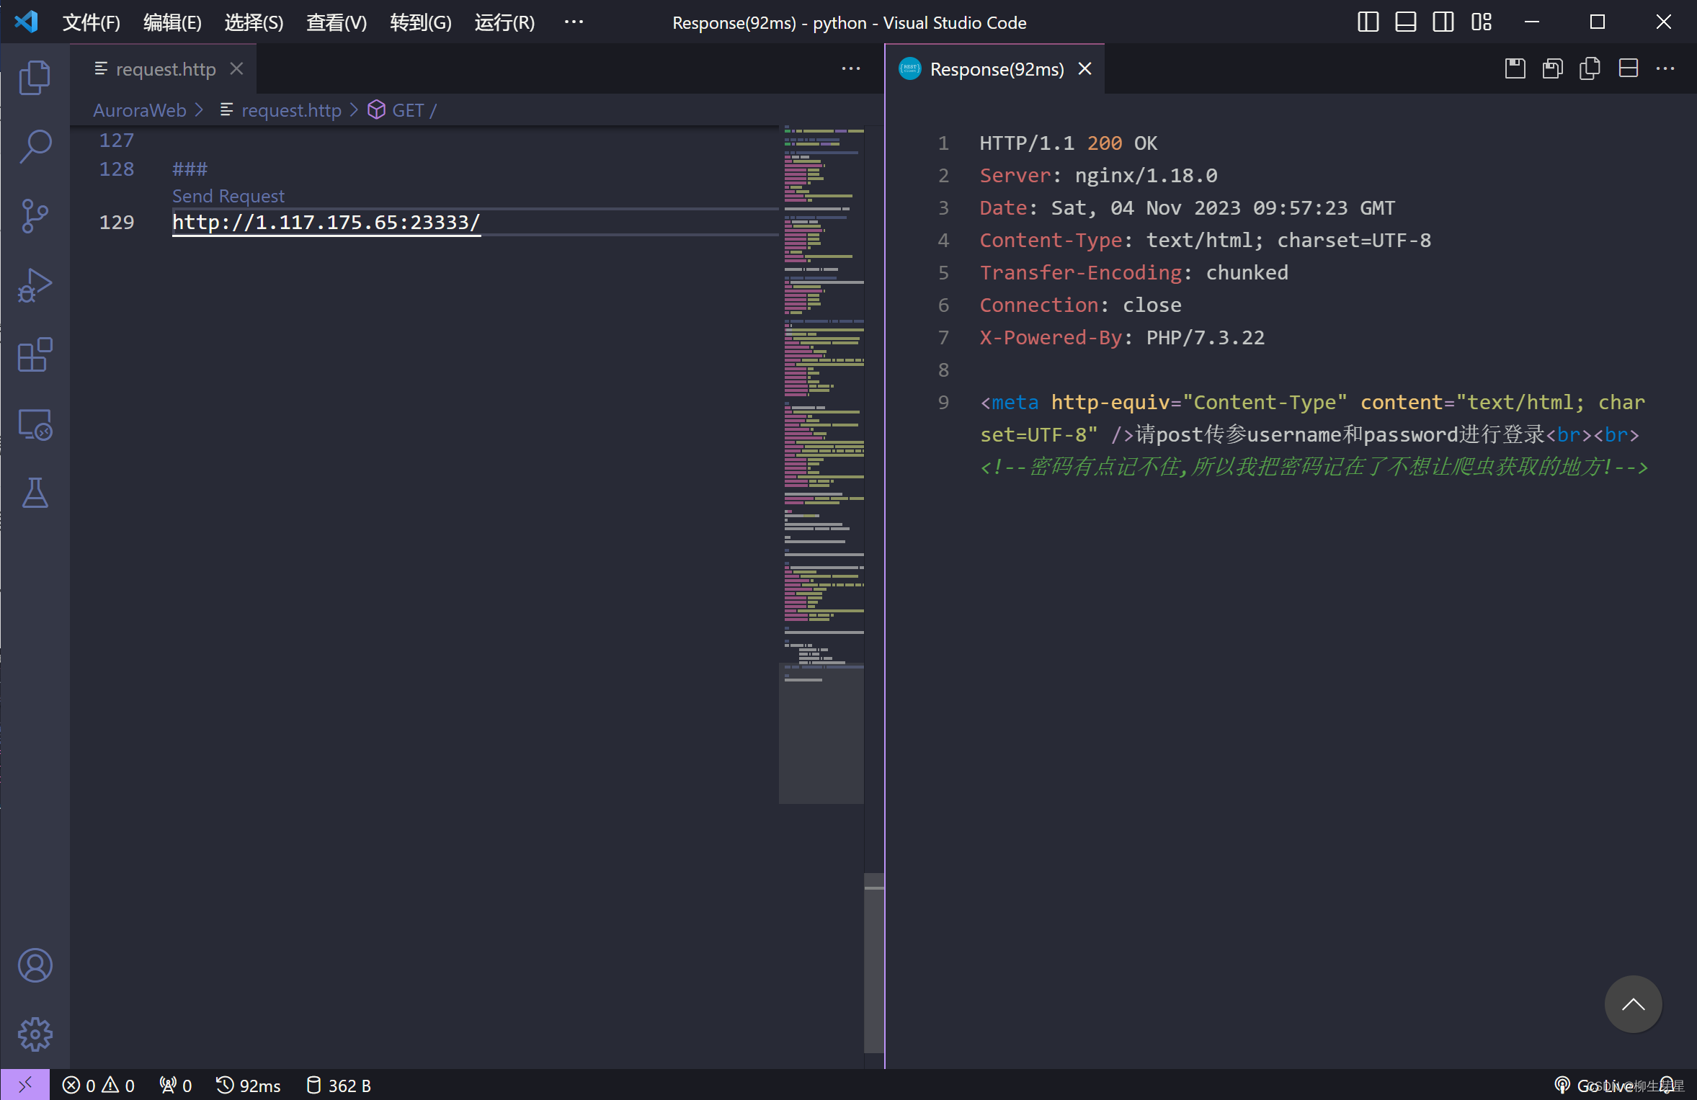The width and height of the screenshot is (1697, 1100).
Task: Switch to the request.http tab
Action: pyautogui.click(x=165, y=69)
